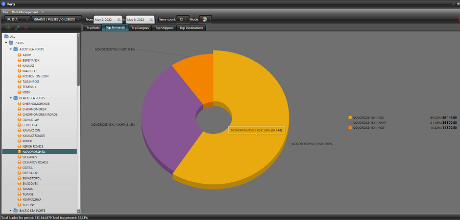Click the red X delete icon
The width and height of the screenshot is (460, 220).
(26, 28)
